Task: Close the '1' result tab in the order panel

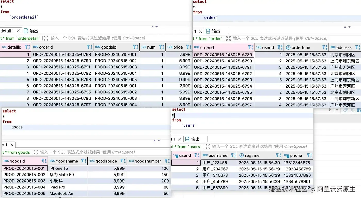Action: coord(200,31)
